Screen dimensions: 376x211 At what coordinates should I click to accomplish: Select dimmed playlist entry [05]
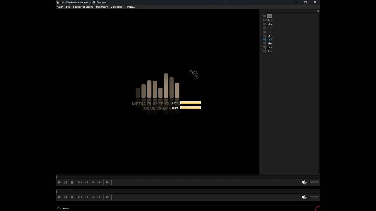[267, 32]
